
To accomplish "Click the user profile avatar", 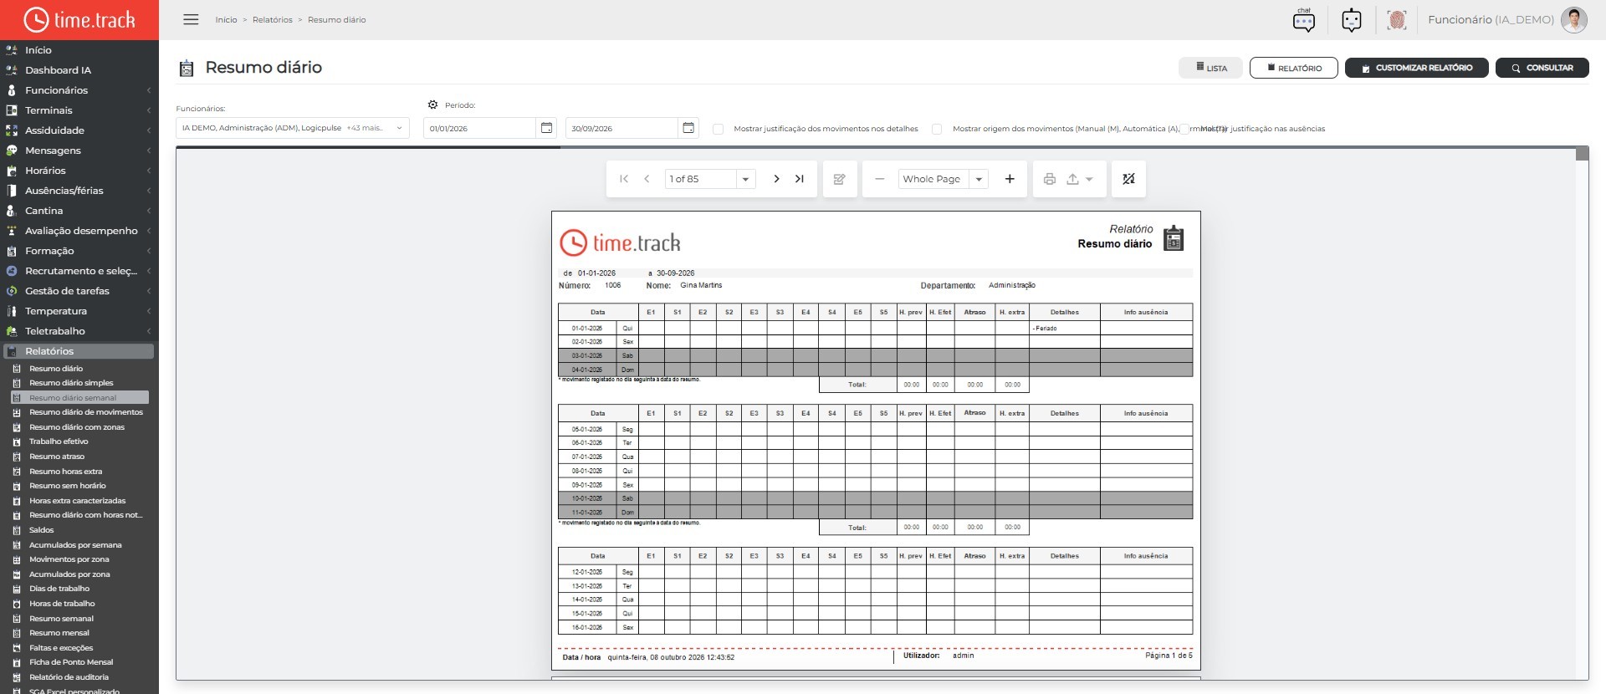I will click(1573, 20).
